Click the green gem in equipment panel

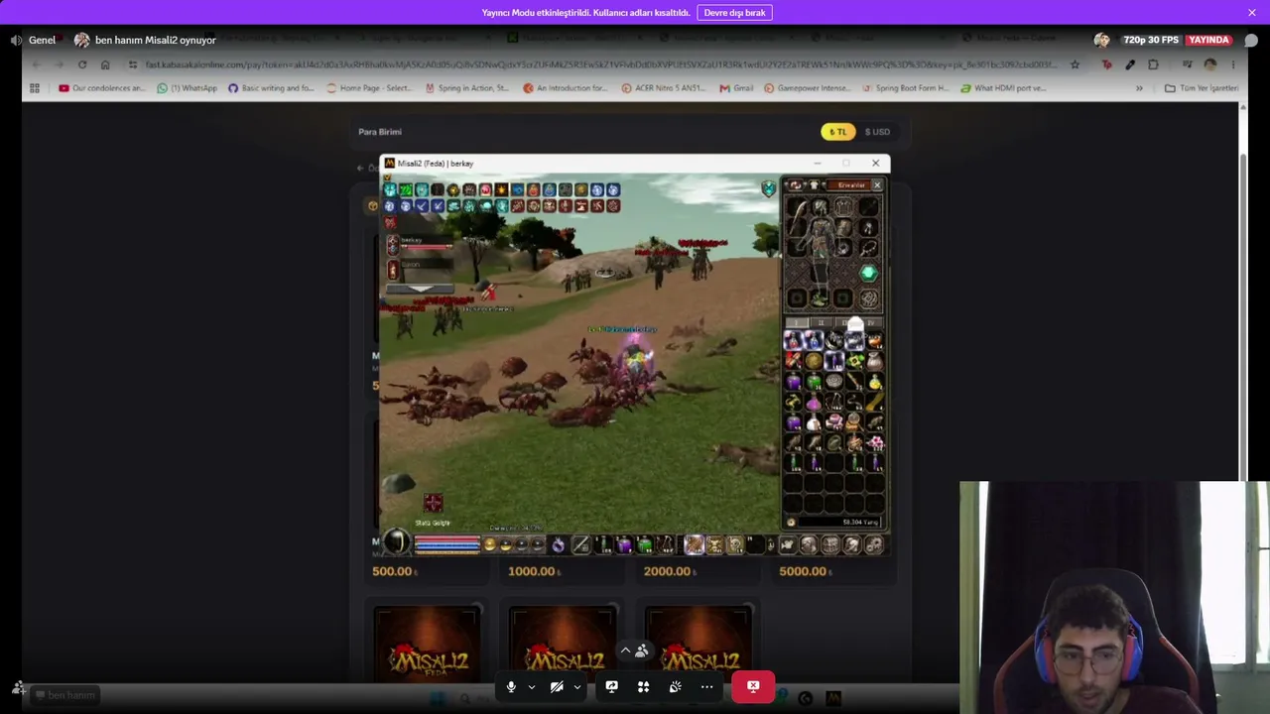[868, 273]
